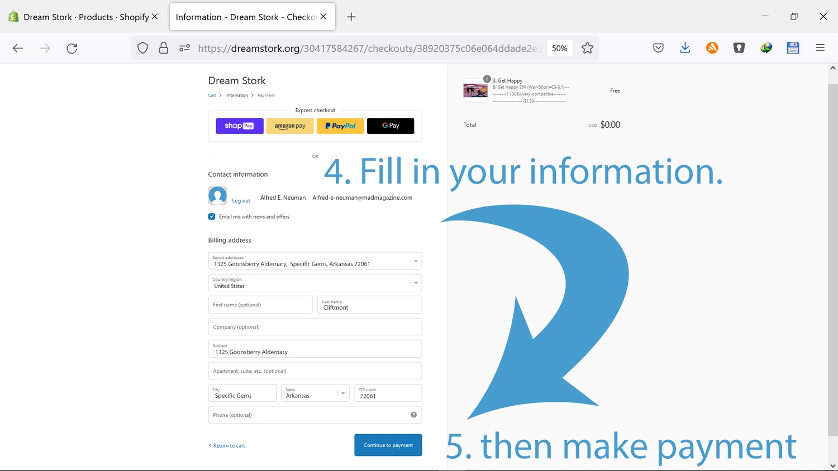Bookmark this page with star icon

(x=587, y=49)
